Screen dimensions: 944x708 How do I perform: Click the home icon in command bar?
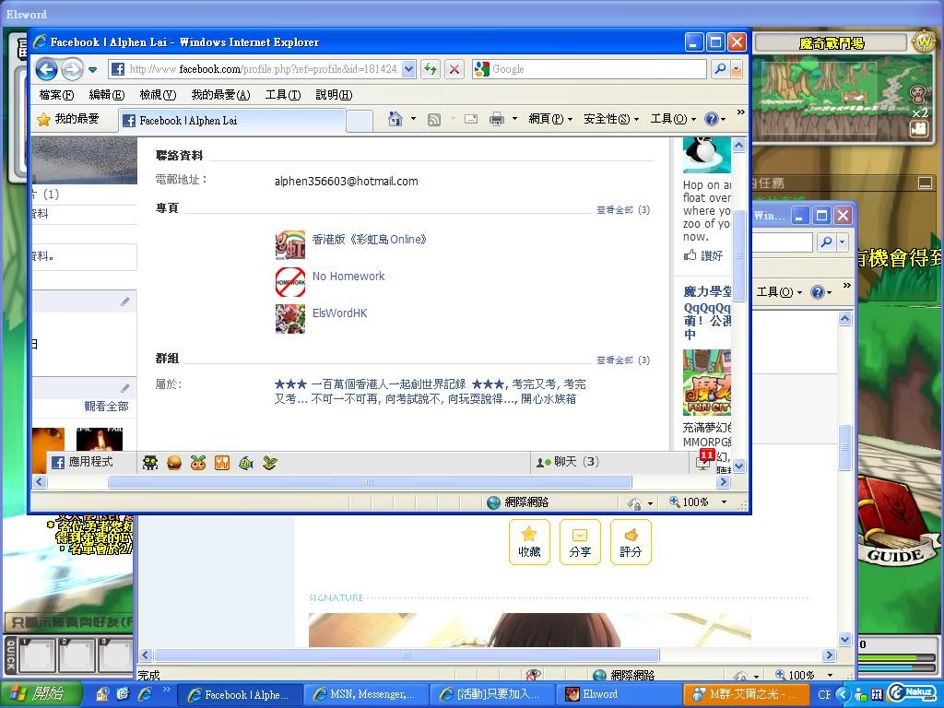(x=395, y=119)
